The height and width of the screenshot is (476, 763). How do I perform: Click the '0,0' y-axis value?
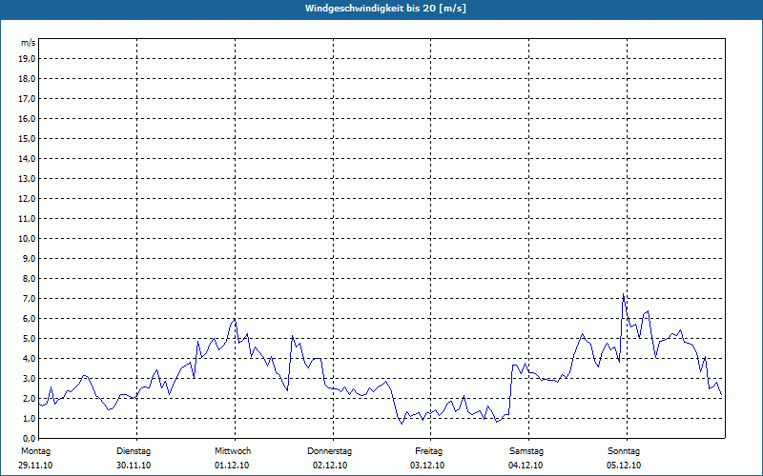point(29,439)
